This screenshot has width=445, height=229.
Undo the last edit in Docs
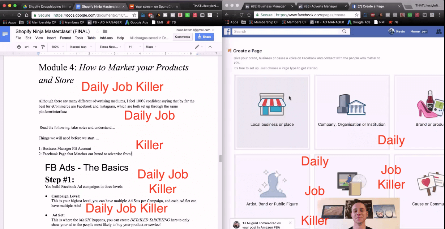pyautogui.click(x=27, y=47)
